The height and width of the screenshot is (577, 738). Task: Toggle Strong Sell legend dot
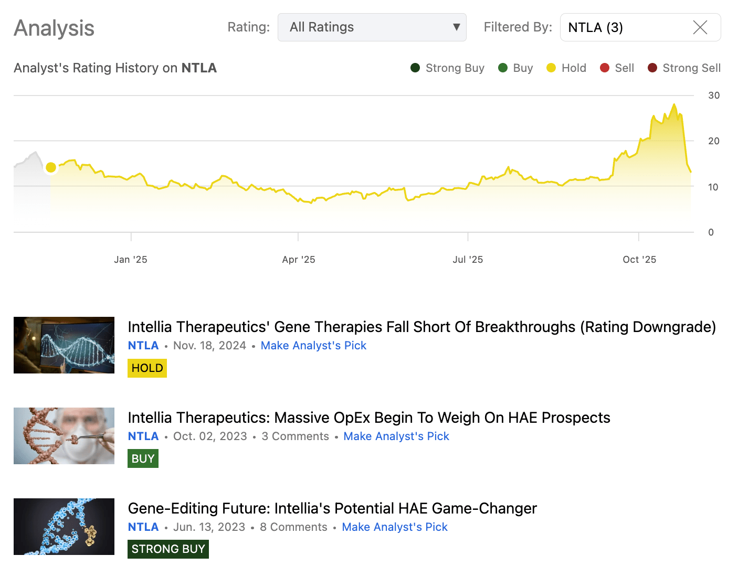click(652, 68)
